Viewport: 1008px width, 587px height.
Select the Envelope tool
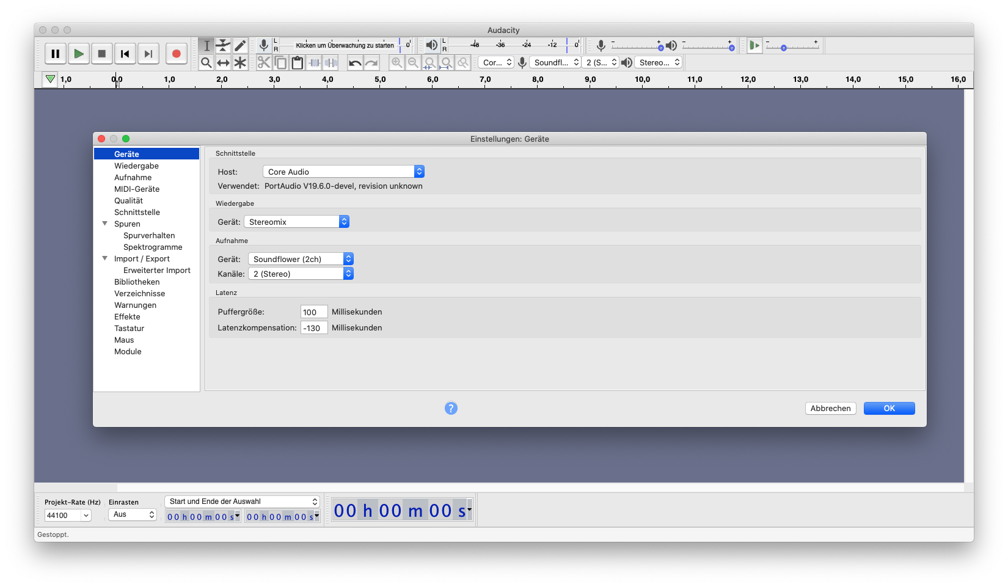(x=224, y=45)
